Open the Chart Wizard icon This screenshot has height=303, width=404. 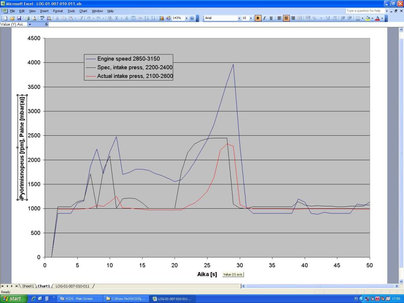click(161, 18)
